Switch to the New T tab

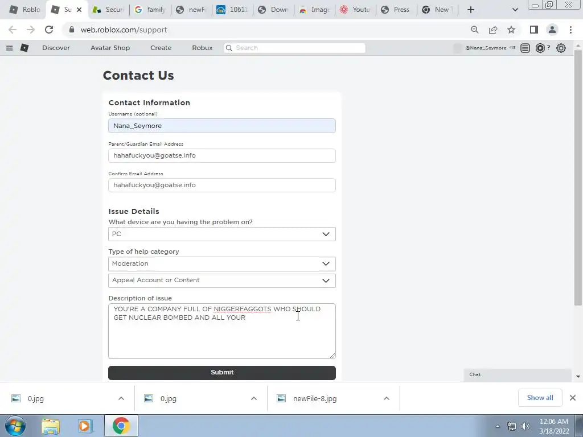tap(438, 10)
